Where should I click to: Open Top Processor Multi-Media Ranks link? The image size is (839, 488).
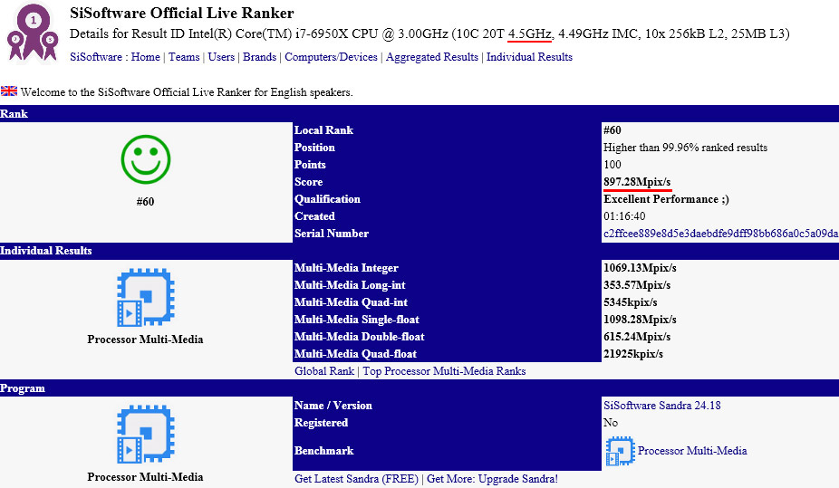[444, 371]
